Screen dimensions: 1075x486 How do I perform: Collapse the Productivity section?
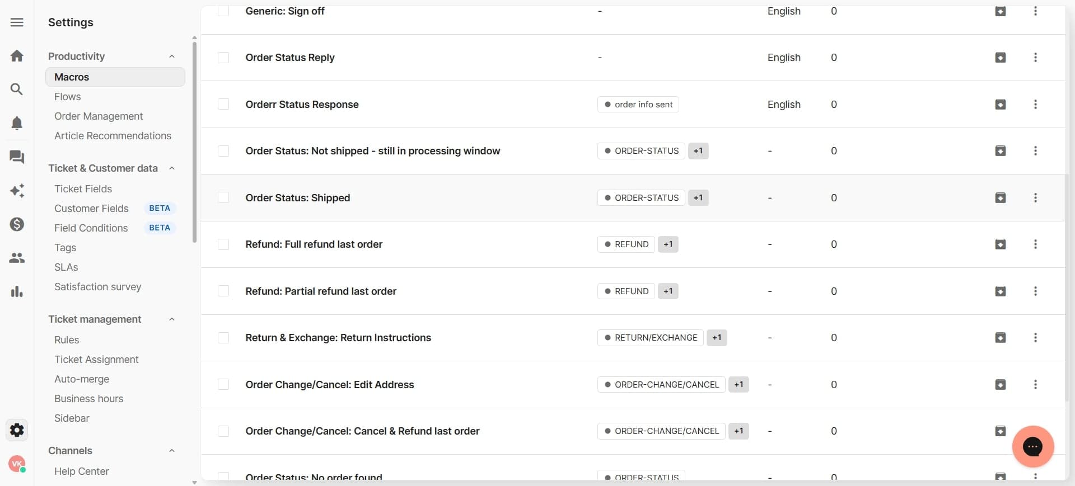tap(172, 56)
